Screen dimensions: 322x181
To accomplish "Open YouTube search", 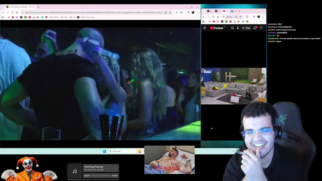I will [232, 28].
